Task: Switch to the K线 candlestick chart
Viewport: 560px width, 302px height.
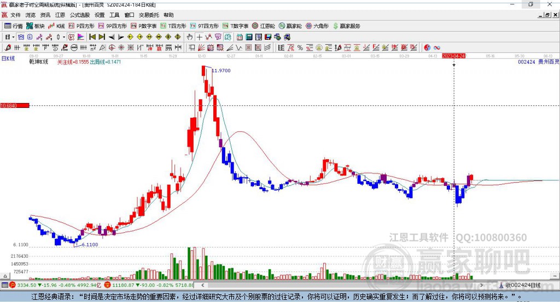Action: point(56,26)
